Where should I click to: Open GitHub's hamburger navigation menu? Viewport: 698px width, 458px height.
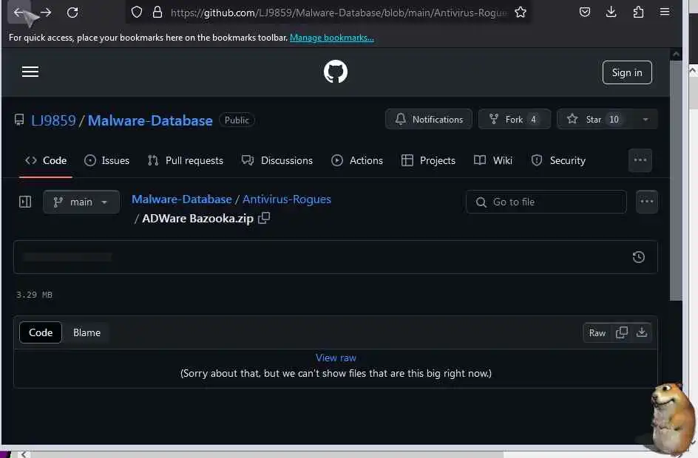click(x=30, y=72)
